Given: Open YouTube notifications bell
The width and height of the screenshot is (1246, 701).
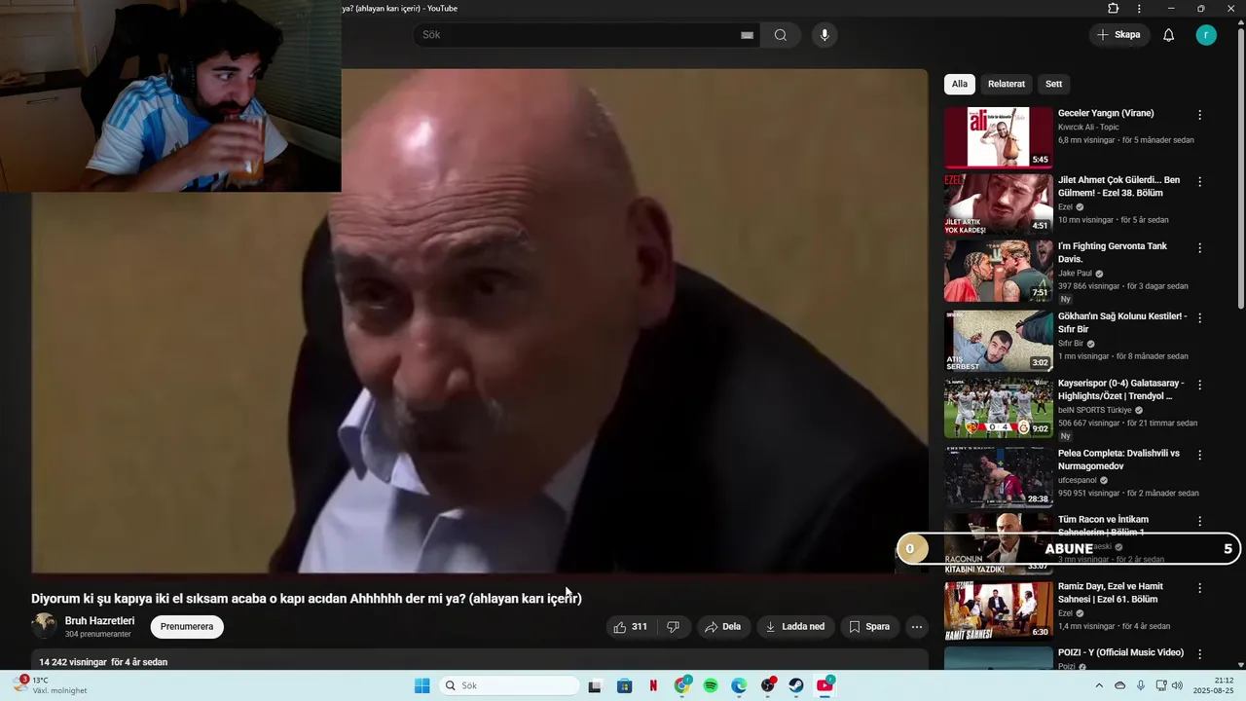Looking at the screenshot, I should 1169,35.
